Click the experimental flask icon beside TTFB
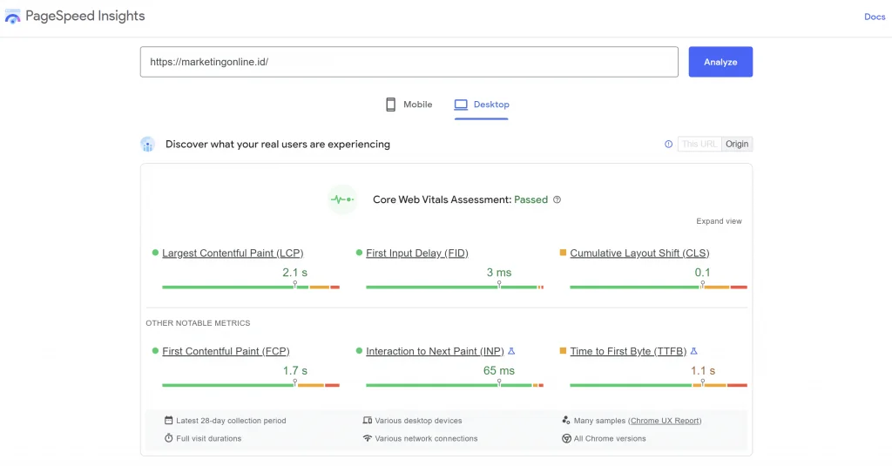 coord(693,351)
